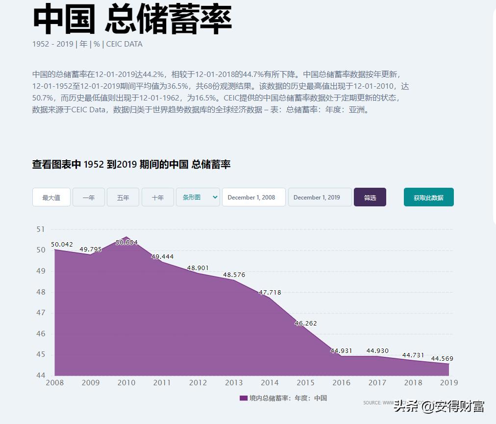Select the 五年 time range
Screen dimensions: 496x424
tap(123, 197)
